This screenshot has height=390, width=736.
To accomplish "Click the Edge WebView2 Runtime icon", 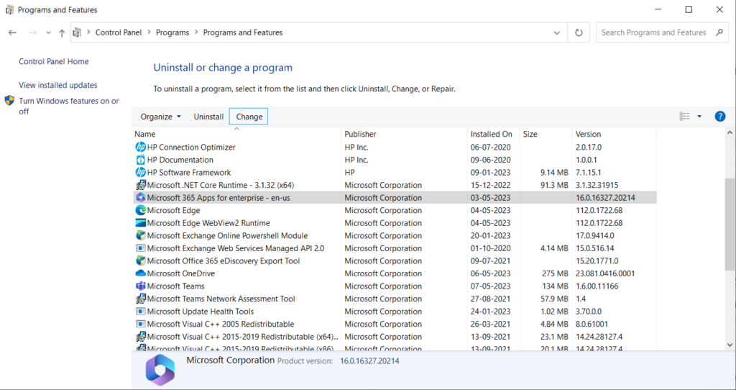I will point(140,223).
